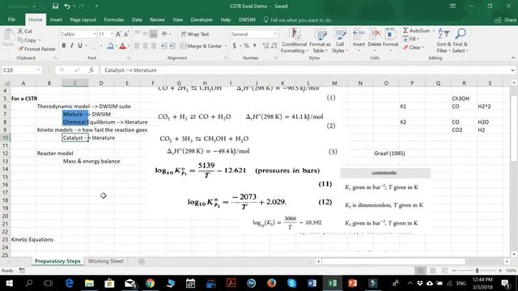Click the Cut scissors icon
The height and width of the screenshot is (291, 518).
coord(20,31)
